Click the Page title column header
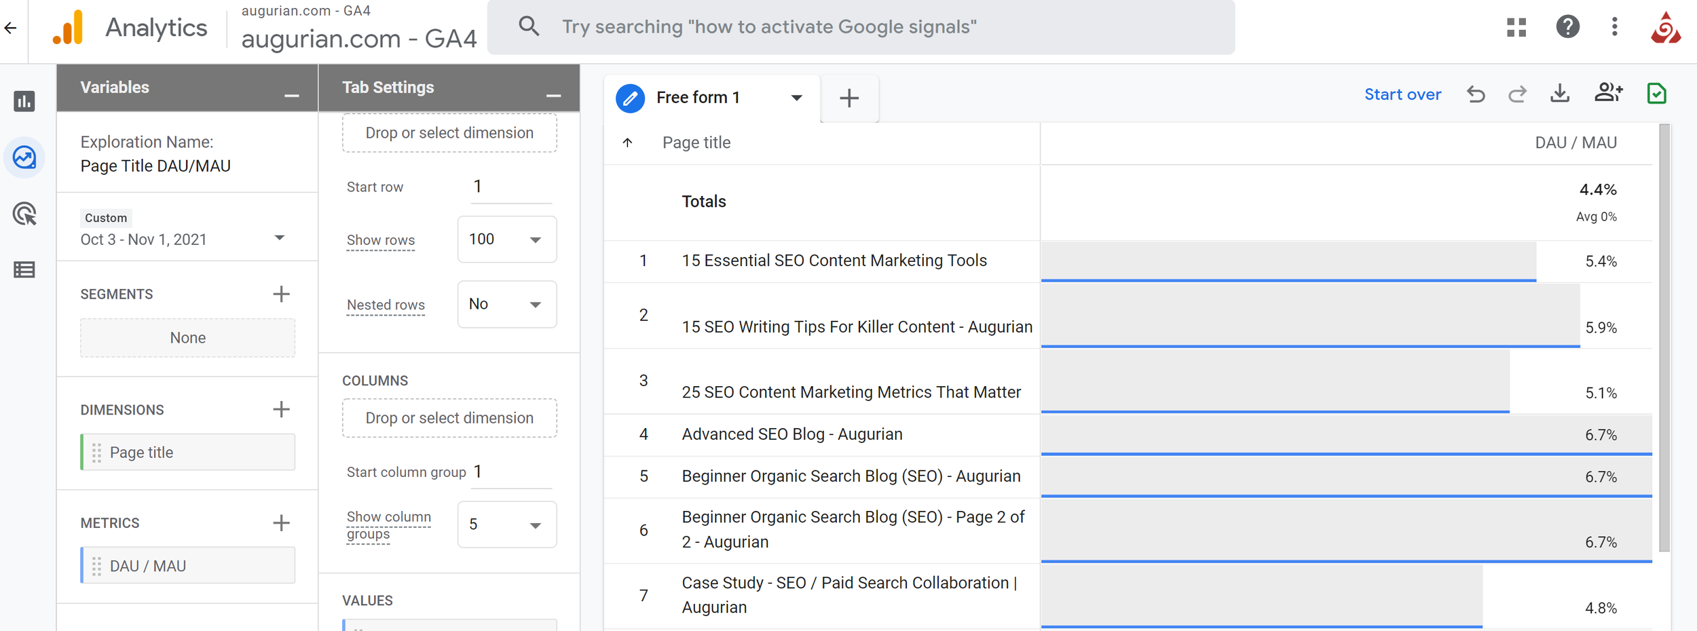 point(696,142)
